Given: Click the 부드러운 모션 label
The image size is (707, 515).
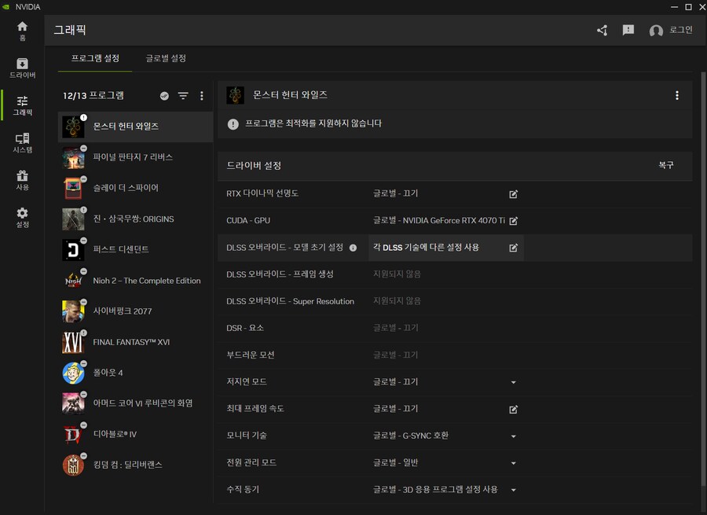Looking at the screenshot, I should click(251, 355).
